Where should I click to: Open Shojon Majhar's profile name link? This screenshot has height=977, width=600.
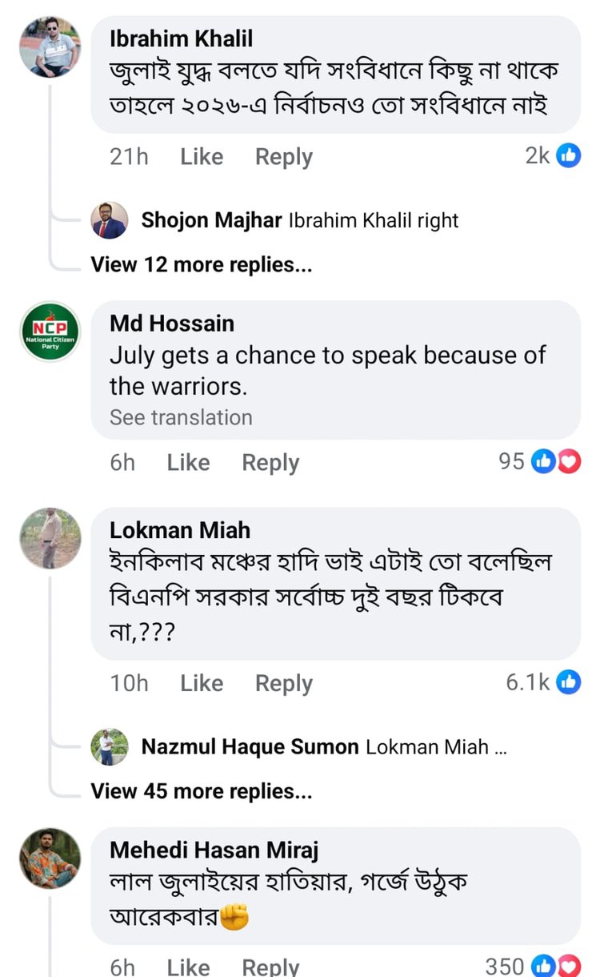pos(211,220)
